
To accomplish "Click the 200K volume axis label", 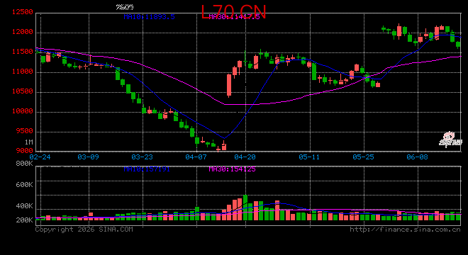I will pyautogui.click(x=25, y=220).
